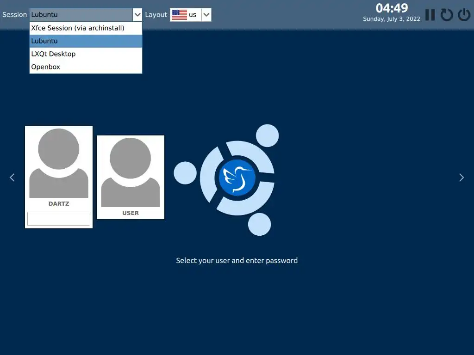Select the US flag layout icon
The image size is (474, 355).
click(179, 15)
